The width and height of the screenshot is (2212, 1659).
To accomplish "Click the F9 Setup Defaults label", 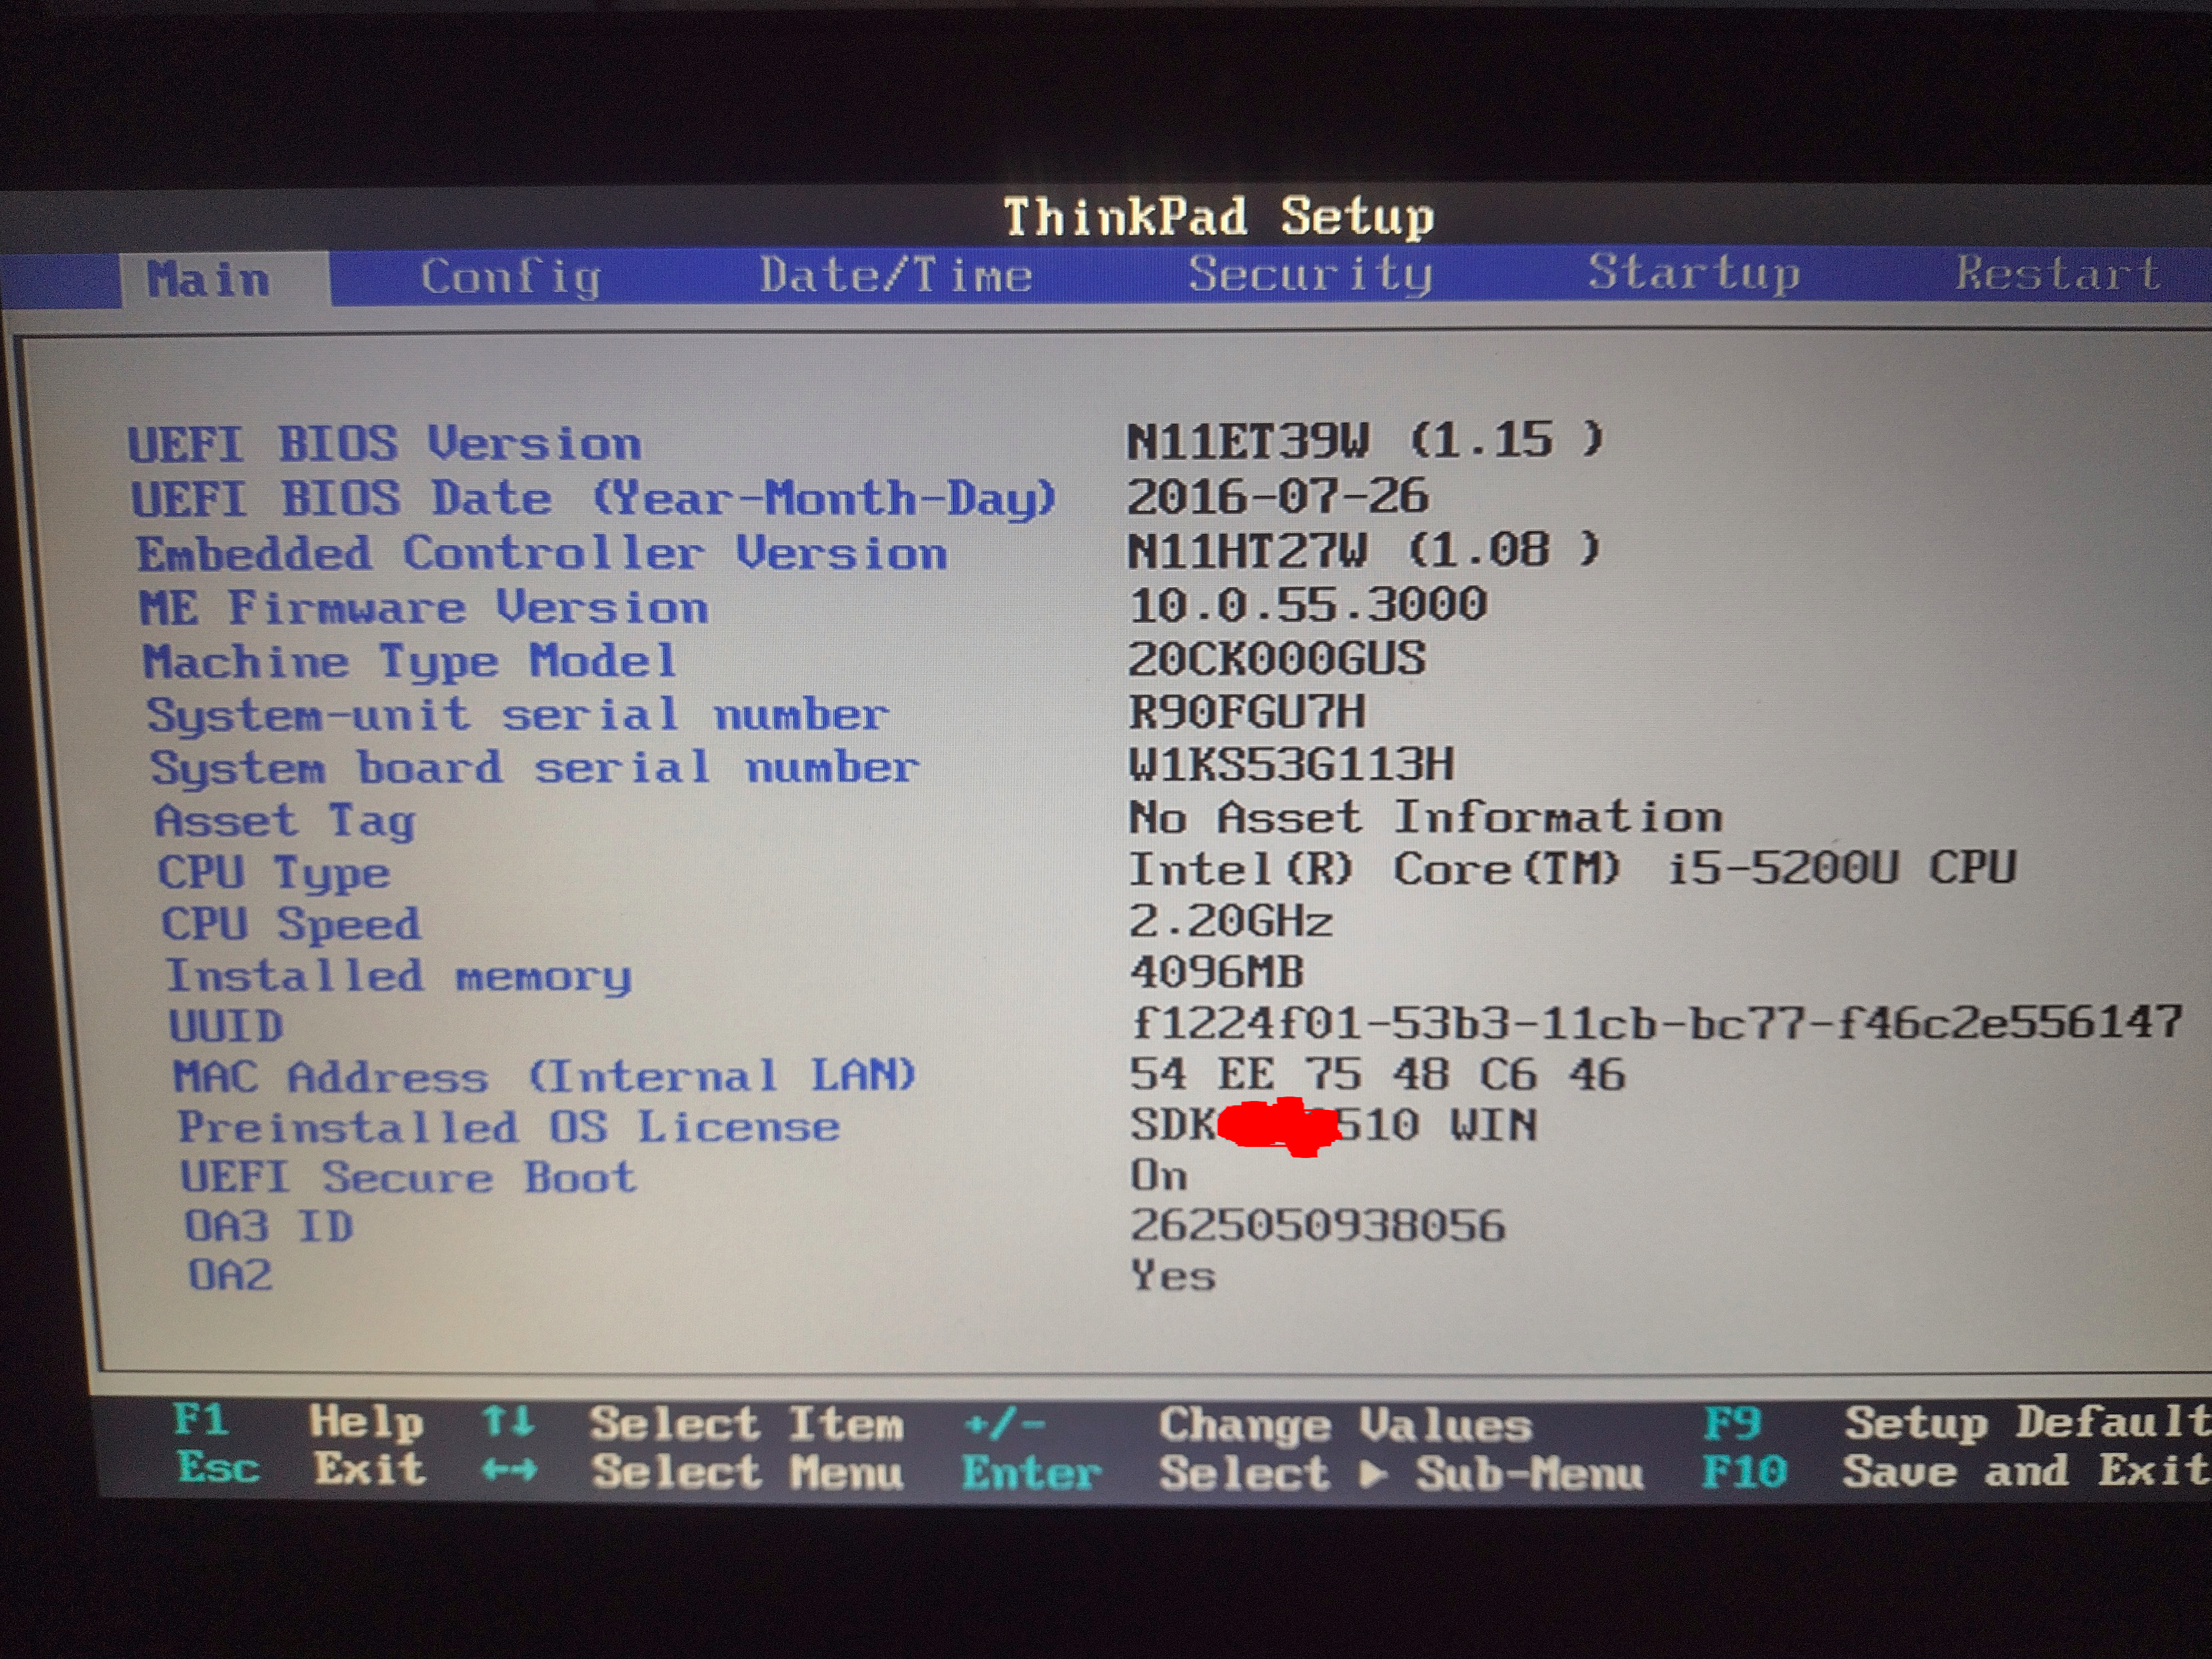I will click(x=1732, y=1422).
